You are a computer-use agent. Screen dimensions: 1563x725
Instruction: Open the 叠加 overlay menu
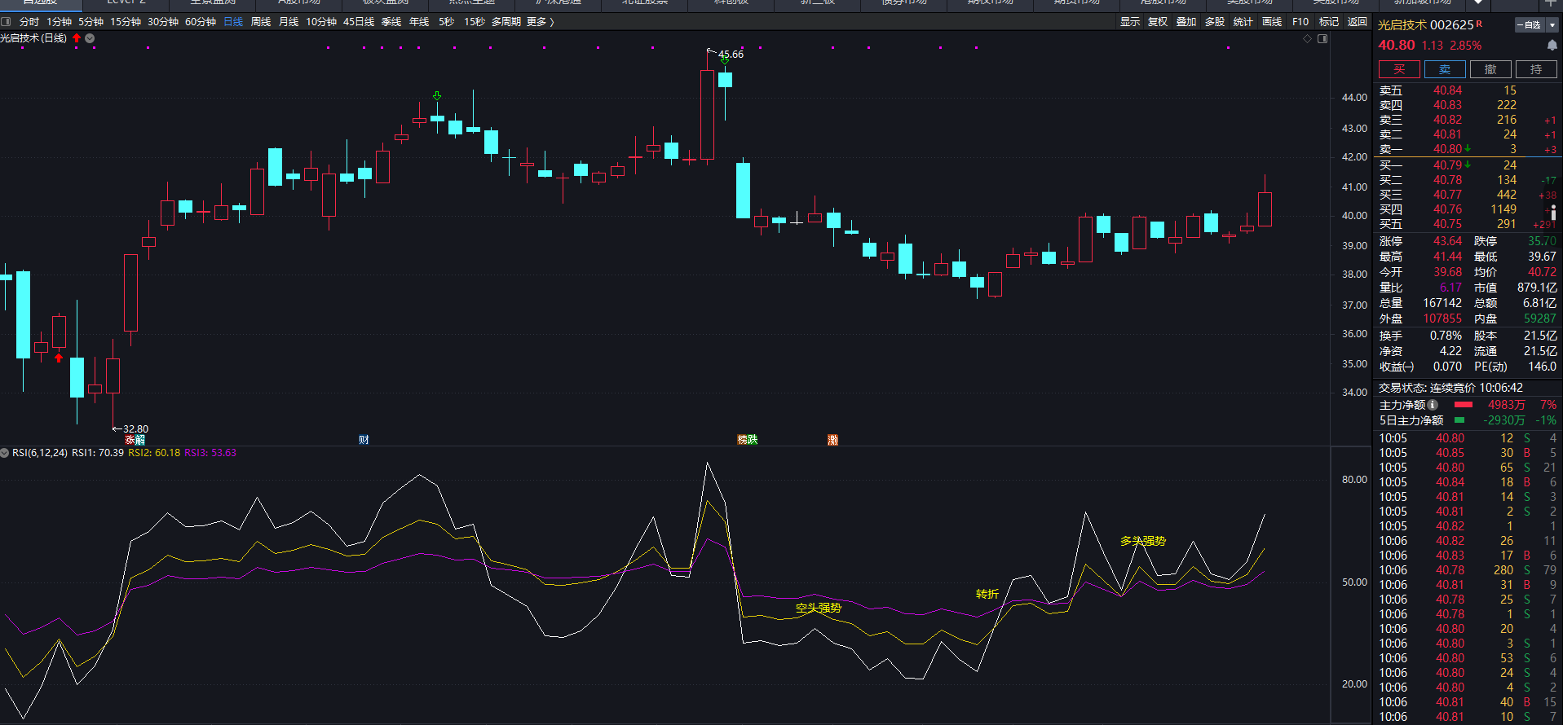point(1186,22)
